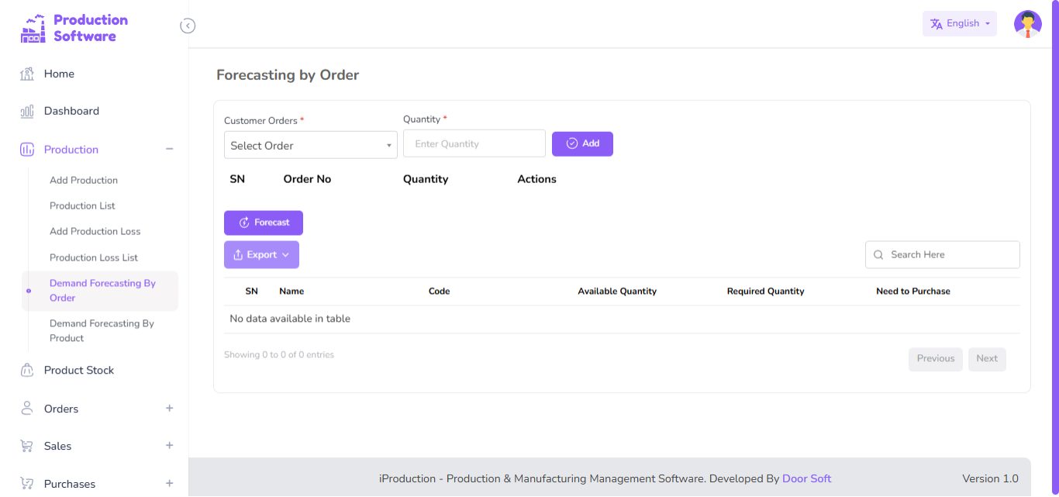This screenshot has height=497, width=1059.
Task: Click the Add button next to Quantity
Action: pos(582,143)
